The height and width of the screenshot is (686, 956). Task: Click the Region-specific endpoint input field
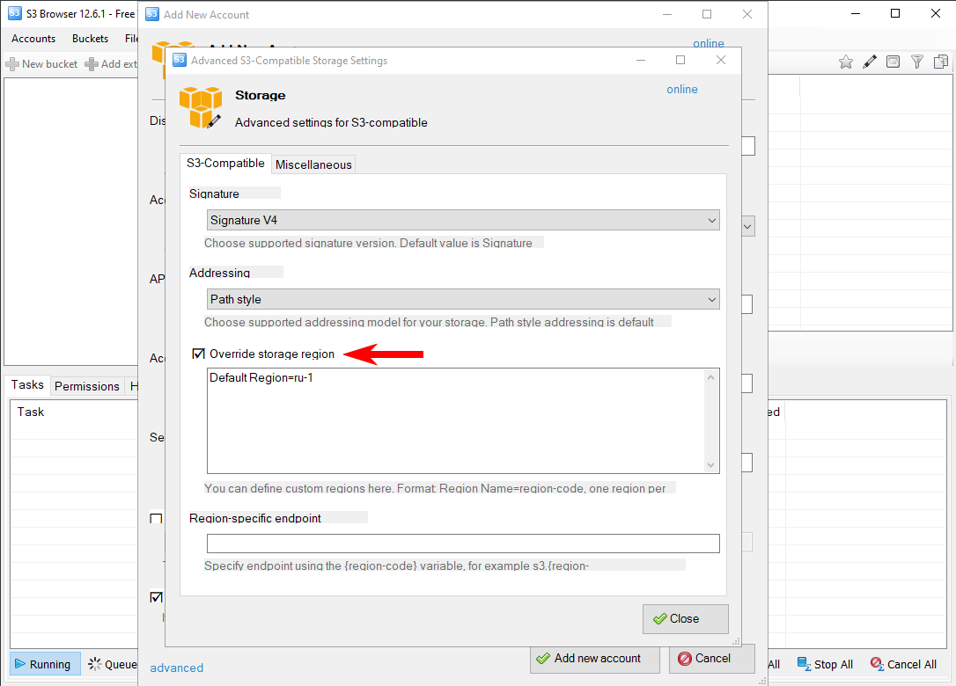pos(463,544)
